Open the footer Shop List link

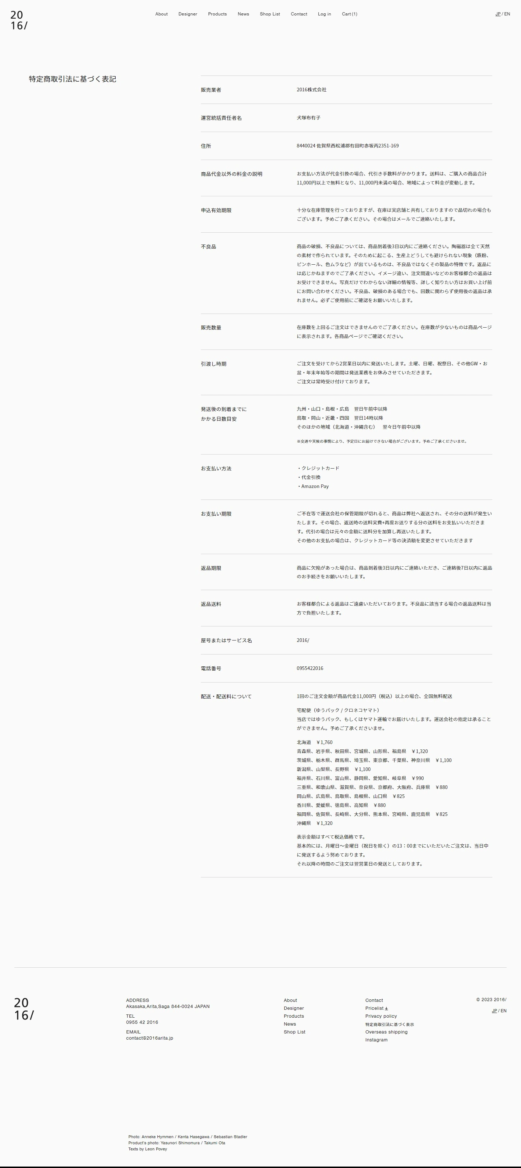click(295, 1032)
